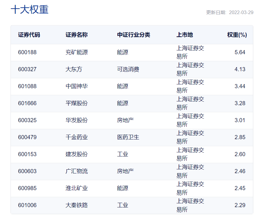Open the 广汇物流 row name
The width and height of the screenshot is (260, 220).
76,171
